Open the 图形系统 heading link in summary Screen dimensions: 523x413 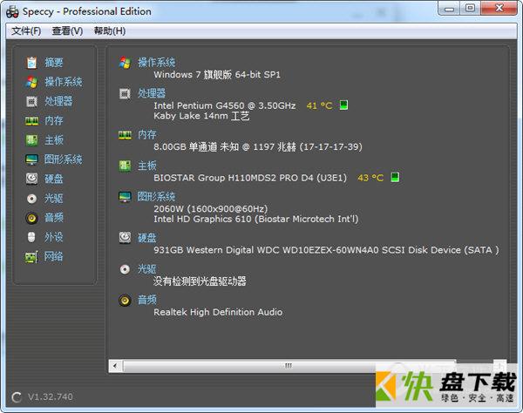click(156, 197)
